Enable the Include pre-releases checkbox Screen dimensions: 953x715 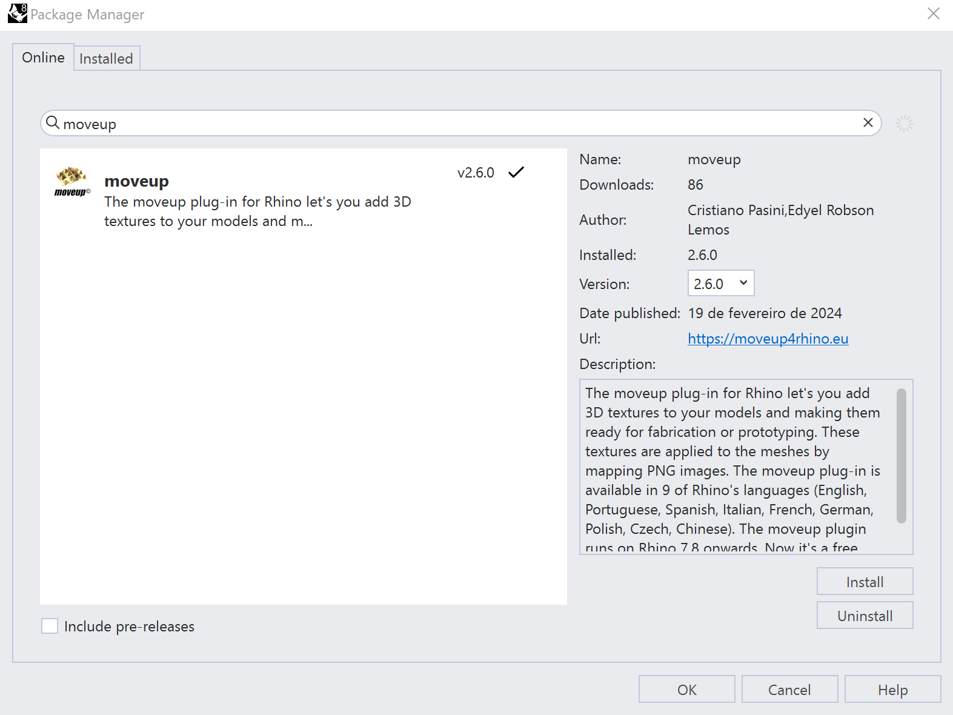click(x=50, y=626)
